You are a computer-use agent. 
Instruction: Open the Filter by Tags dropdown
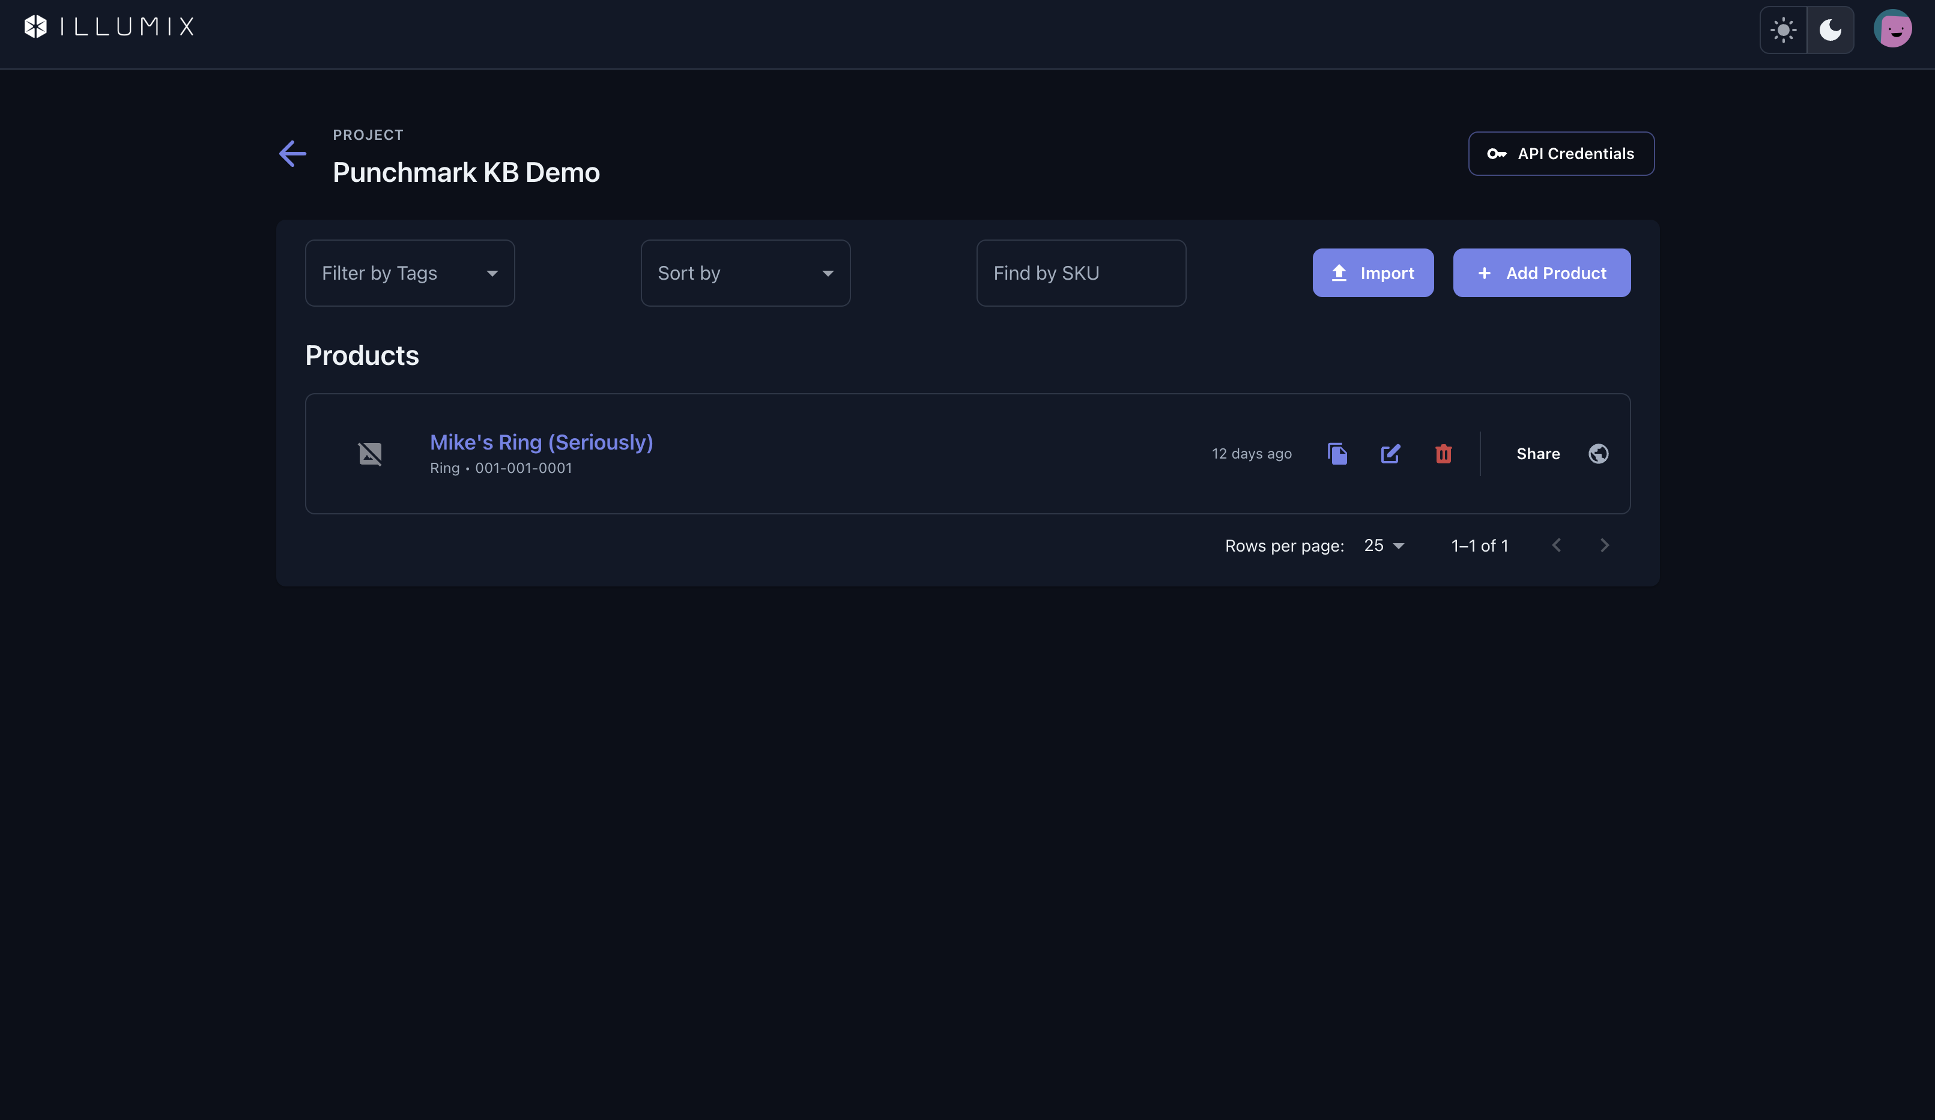pos(409,273)
